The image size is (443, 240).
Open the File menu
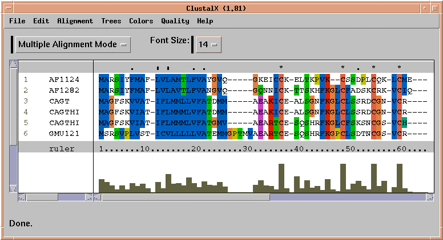[x=17, y=21]
